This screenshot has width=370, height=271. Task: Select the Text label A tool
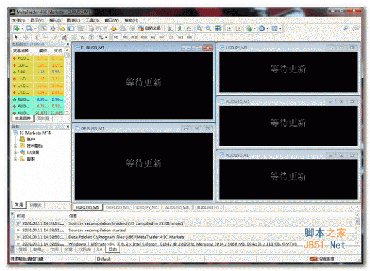[x=83, y=37]
